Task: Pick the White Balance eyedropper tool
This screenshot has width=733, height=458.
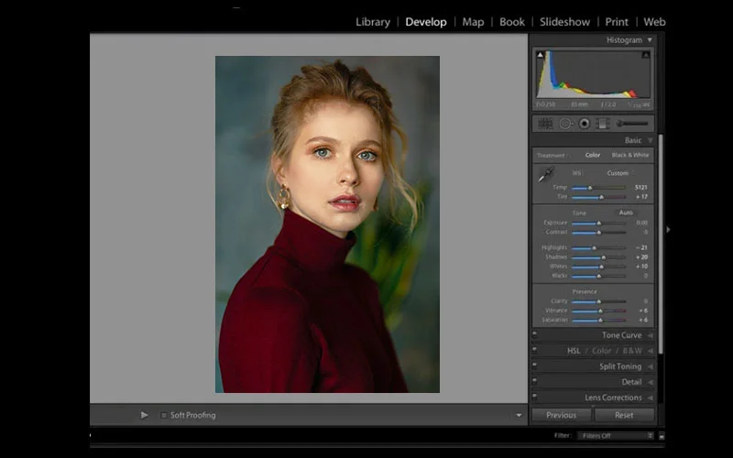Action: tap(545, 174)
